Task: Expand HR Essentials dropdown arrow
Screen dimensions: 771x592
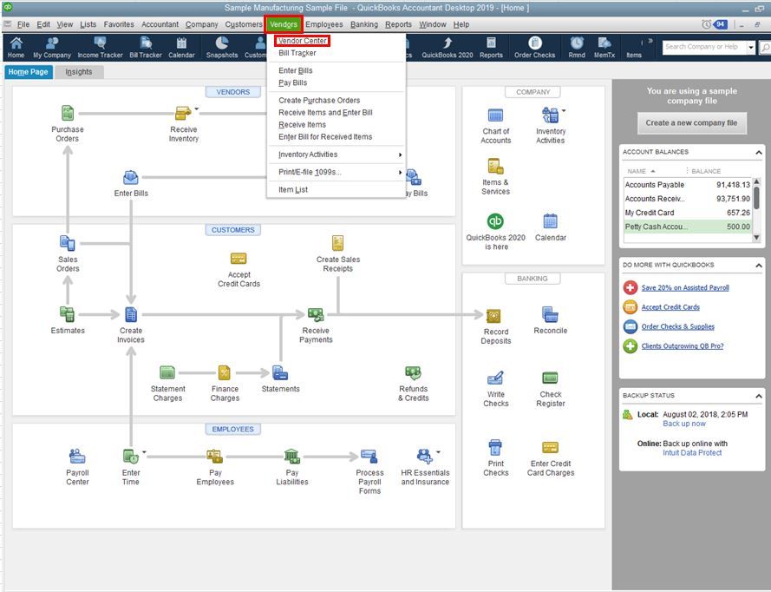Action: [438, 451]
